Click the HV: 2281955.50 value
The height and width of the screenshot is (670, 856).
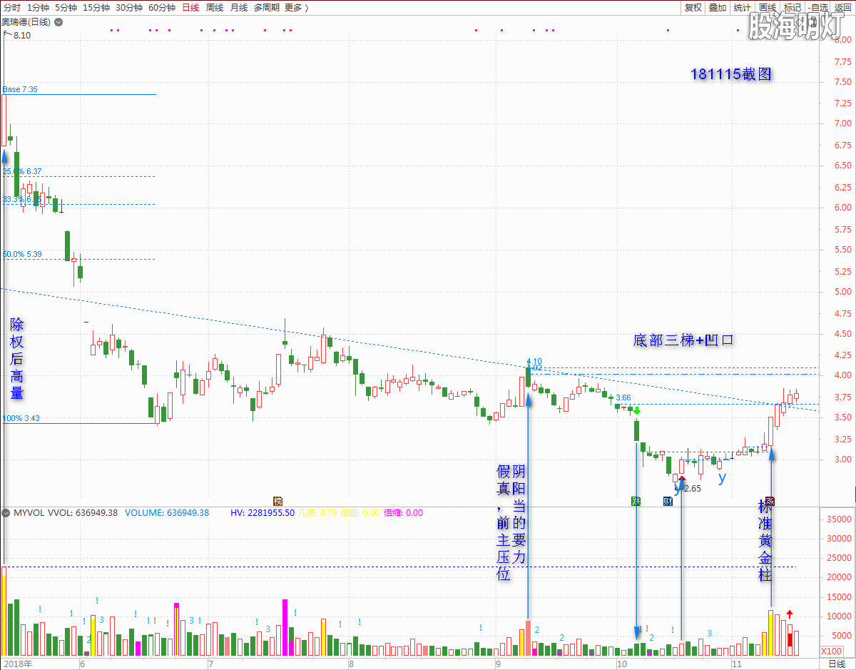pyautogui.click(x=263, y=513)
